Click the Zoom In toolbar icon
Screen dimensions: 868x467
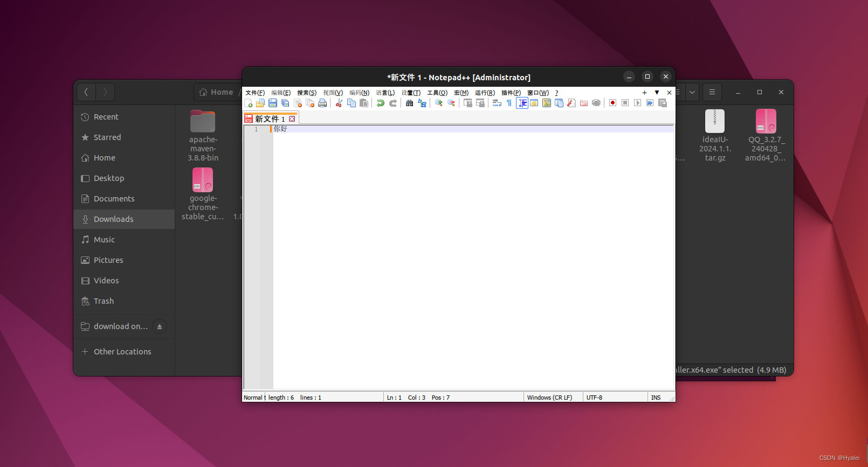click(x=439, y=103)
